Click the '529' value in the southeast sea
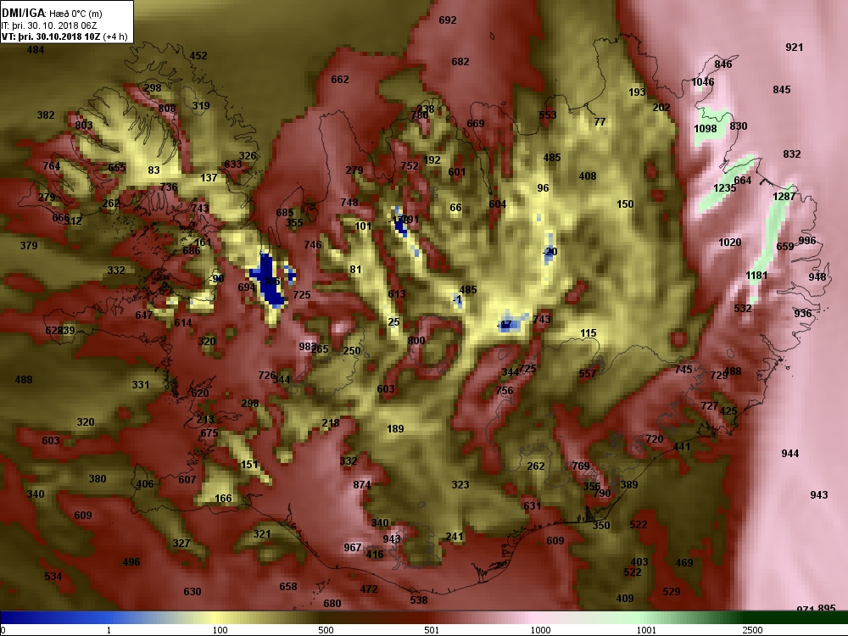 tap(671, 592)
